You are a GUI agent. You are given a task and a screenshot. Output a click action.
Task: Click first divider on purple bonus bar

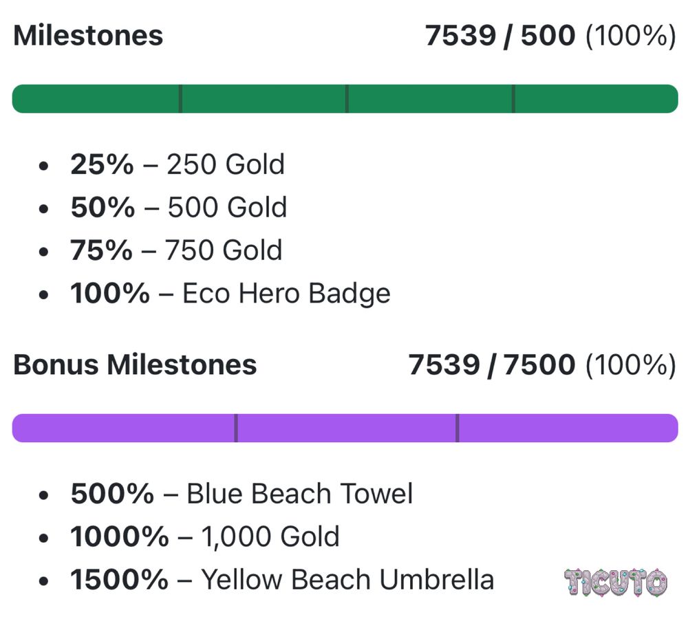tap(236, 428)
